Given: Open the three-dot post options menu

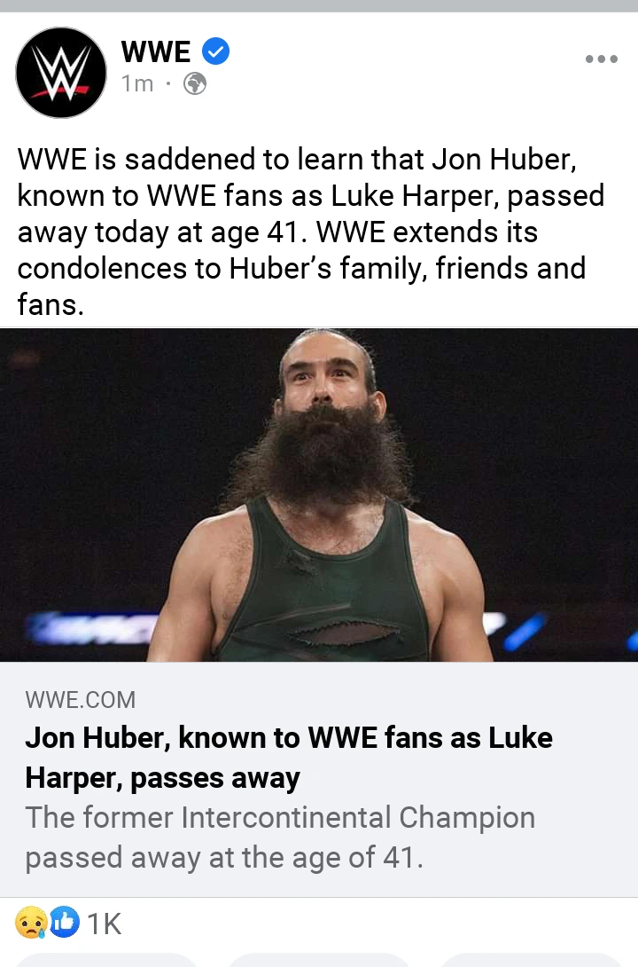Looking at the screenshot, I should click(601, 59).
